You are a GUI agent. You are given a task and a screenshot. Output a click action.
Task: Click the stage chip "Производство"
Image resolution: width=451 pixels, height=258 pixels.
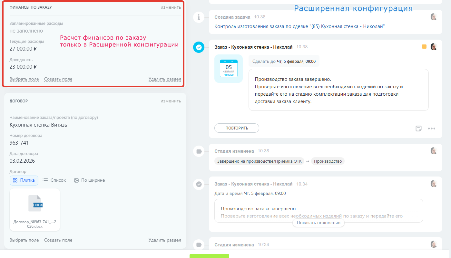(x=328, y=161)
